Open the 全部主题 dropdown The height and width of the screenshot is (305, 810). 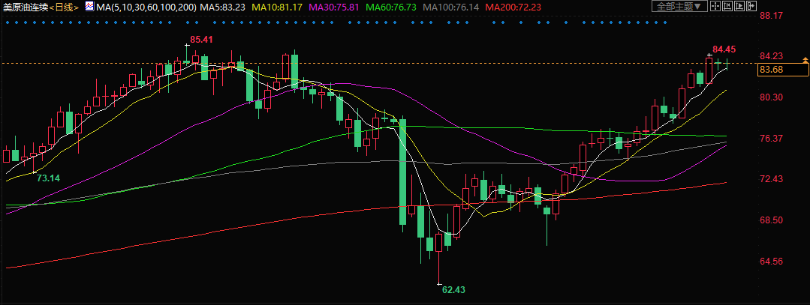click(x=679, y=7)
